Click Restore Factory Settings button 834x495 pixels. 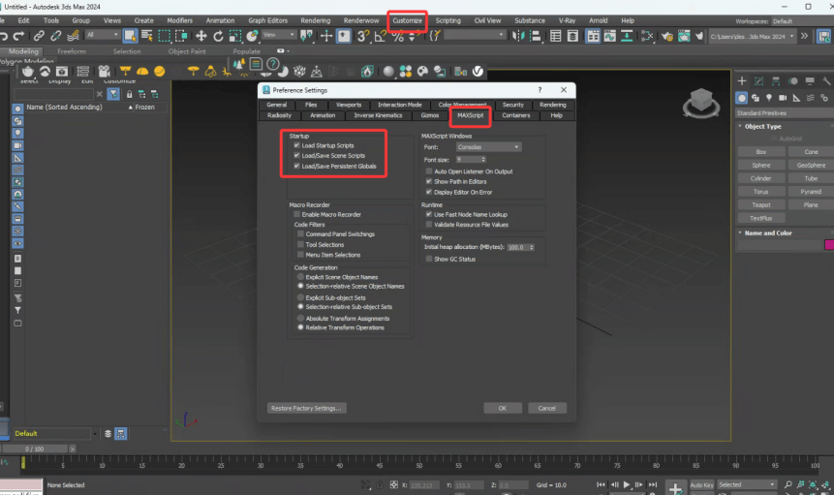[x=306, y=409]
